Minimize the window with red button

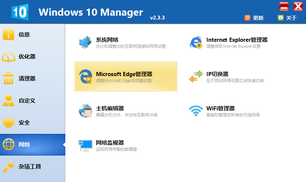point(284,6)
